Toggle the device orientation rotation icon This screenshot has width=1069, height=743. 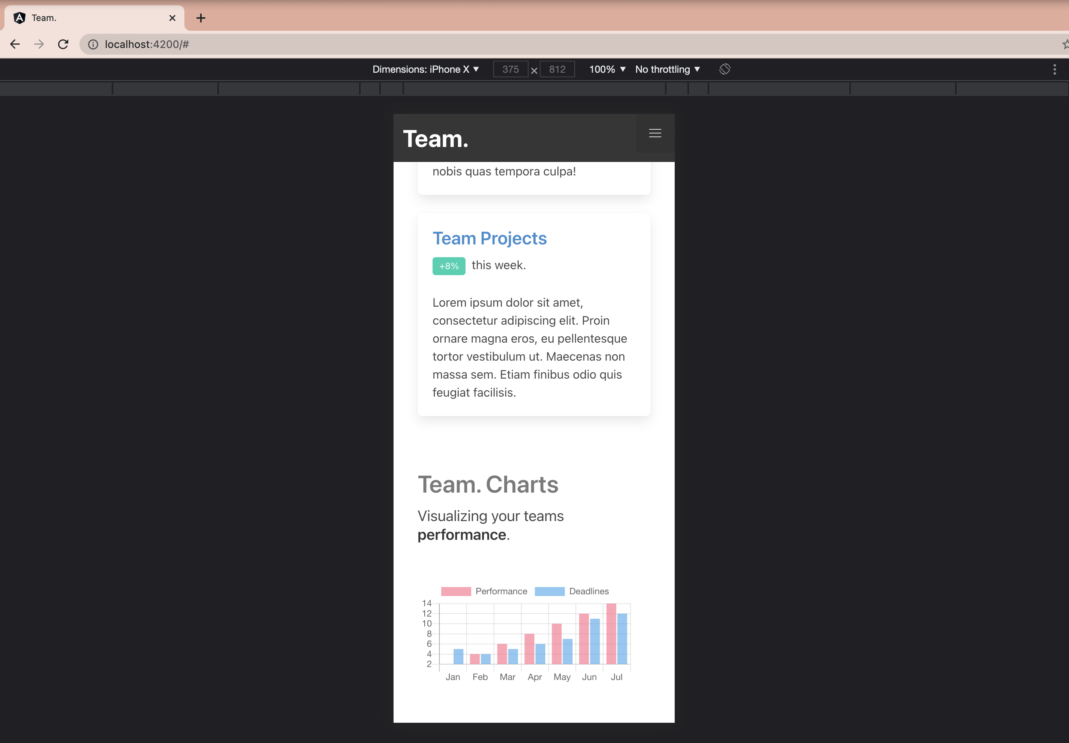click(x=725, y=69)
